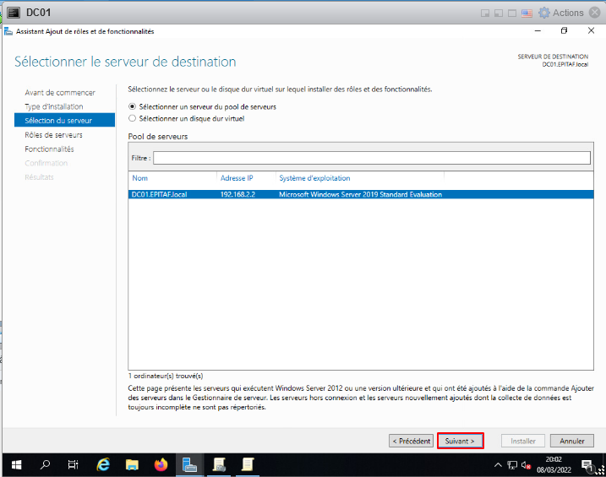
Task: Sort the server list by Nom column
Action: pos(172,178)
